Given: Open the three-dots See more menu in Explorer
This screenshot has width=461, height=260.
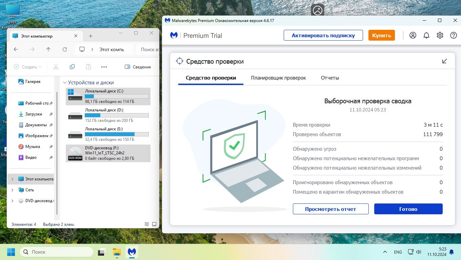Looking at the screenshot, I should (x=104, y=67).
